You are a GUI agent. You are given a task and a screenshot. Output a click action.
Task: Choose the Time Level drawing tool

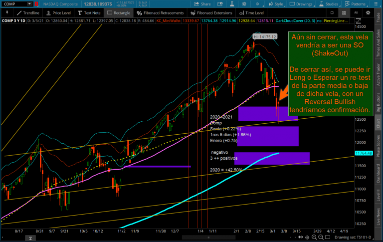pos(251,13)
